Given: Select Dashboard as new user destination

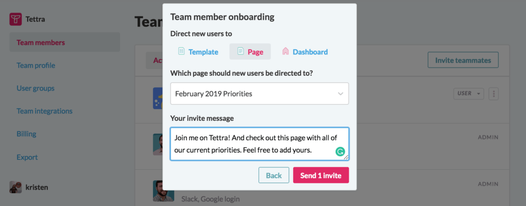Looking at the screenshot, I should 305,52.
